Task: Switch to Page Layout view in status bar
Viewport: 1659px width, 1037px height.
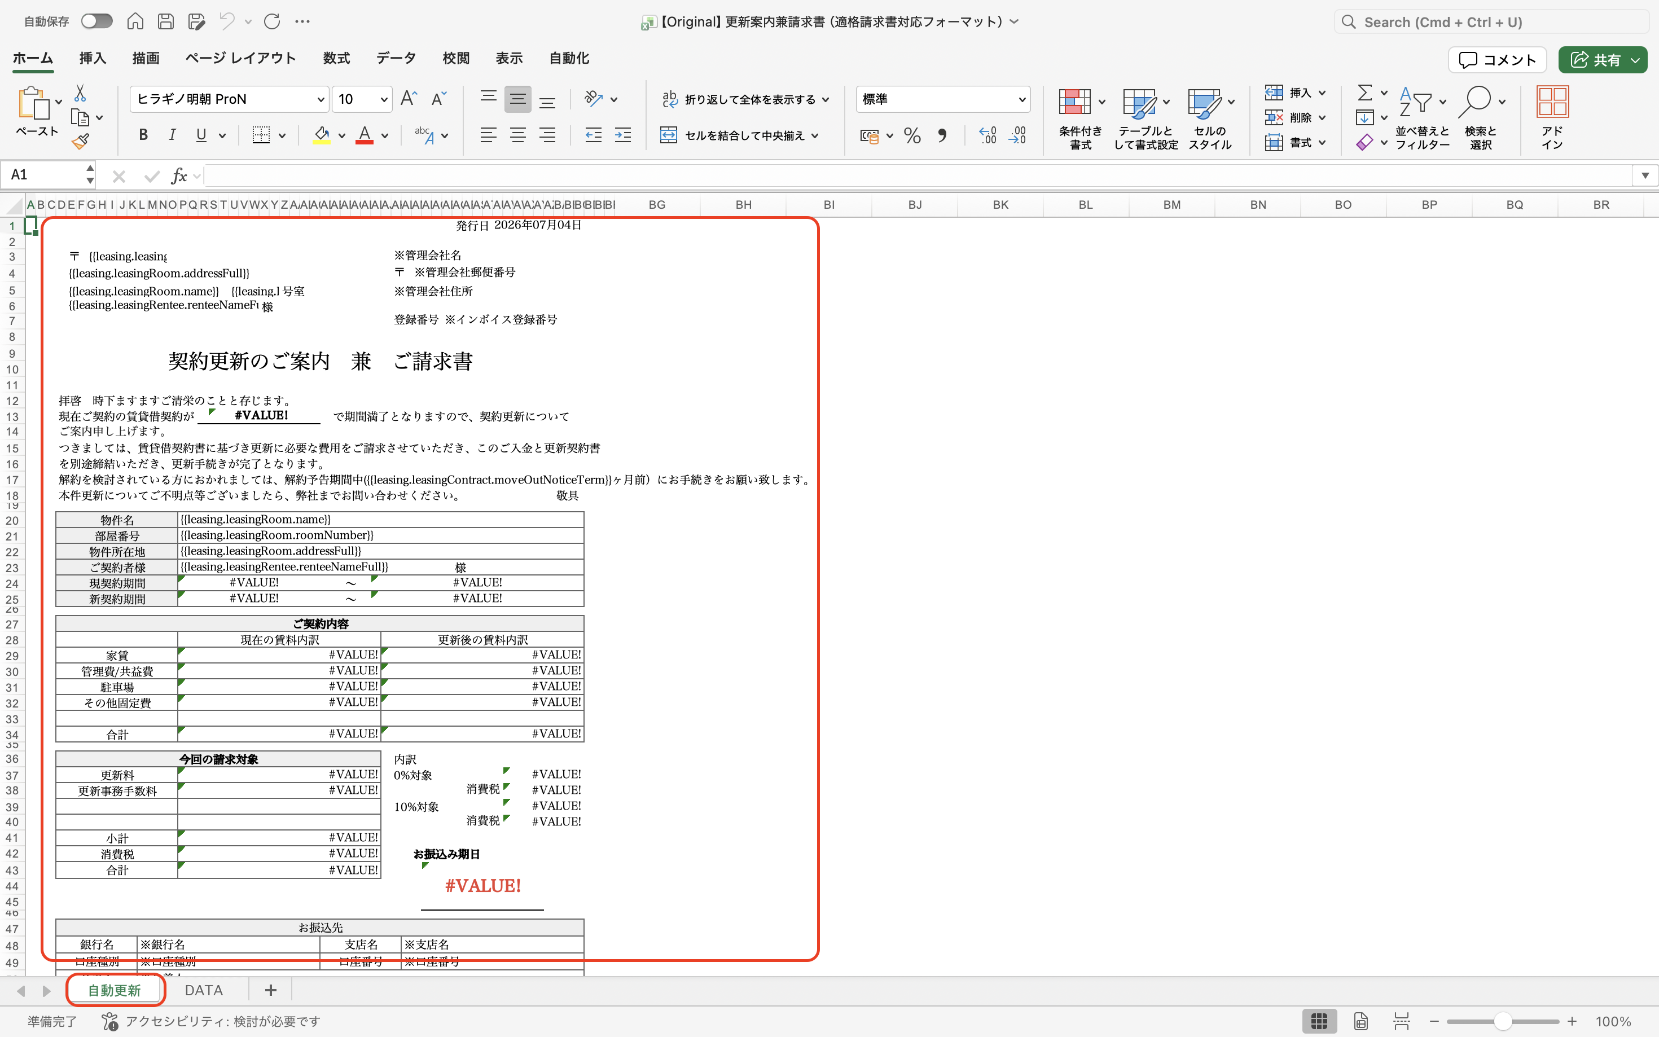Action: pos(1362,1021)
